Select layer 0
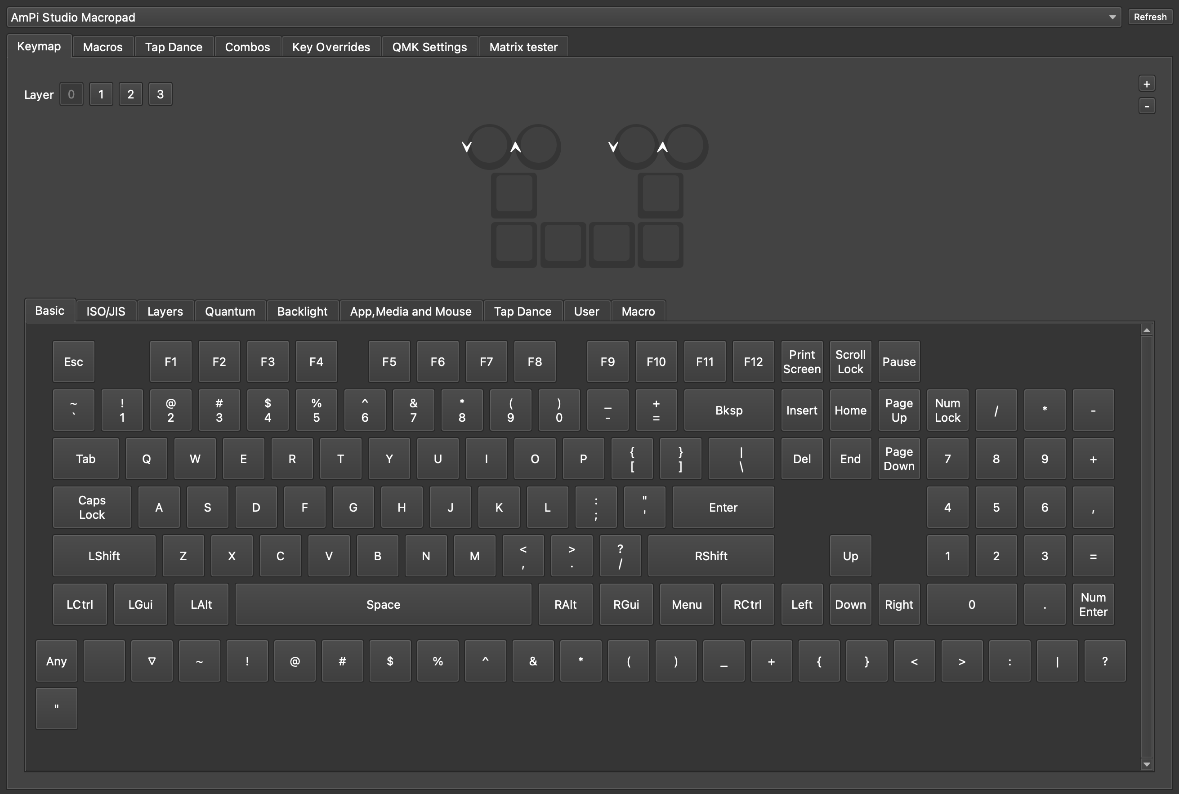This screenshot has width=1179, height=794. click(x=71, y=94)
